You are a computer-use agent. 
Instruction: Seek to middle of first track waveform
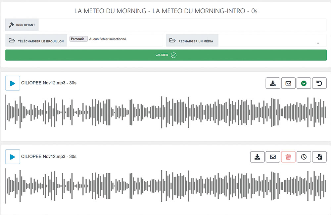(165, 112)
